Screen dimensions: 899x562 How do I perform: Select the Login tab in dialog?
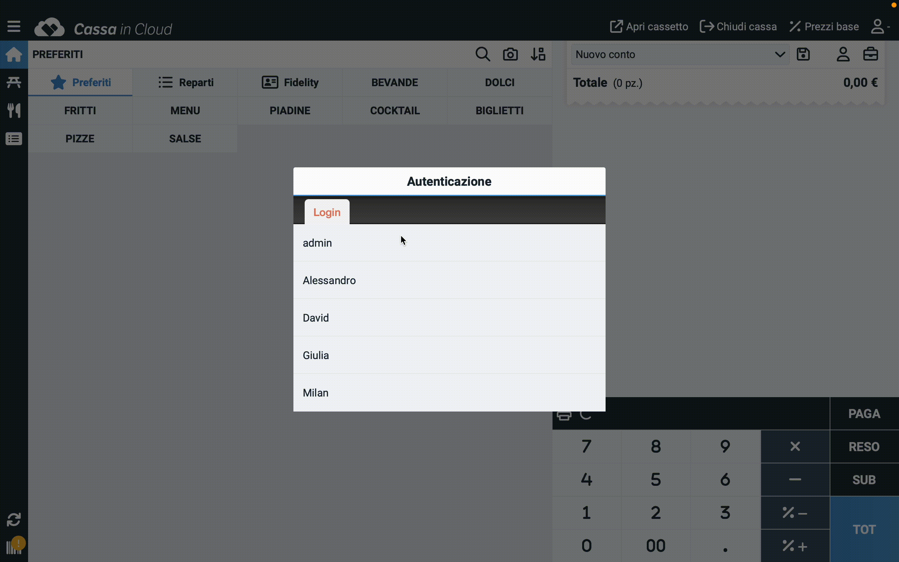(x=327, y=212)
